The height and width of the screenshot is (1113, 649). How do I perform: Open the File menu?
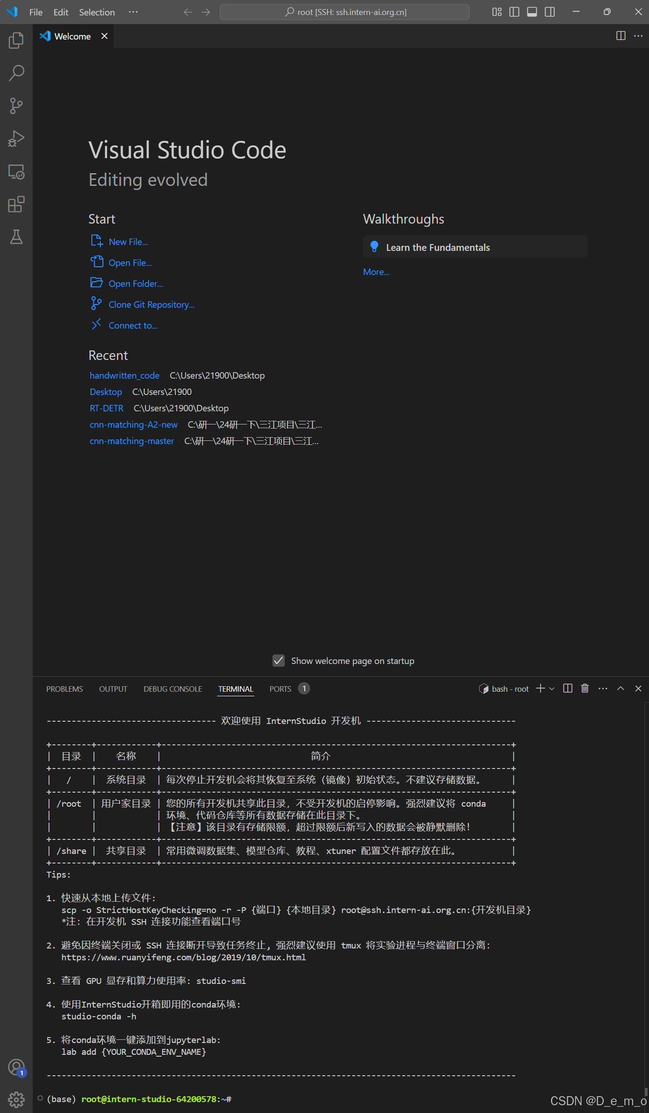(36, 12)
